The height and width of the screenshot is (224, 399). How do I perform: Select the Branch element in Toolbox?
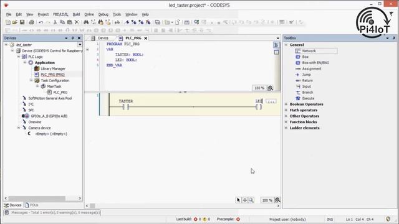click(x=304, y=93)
